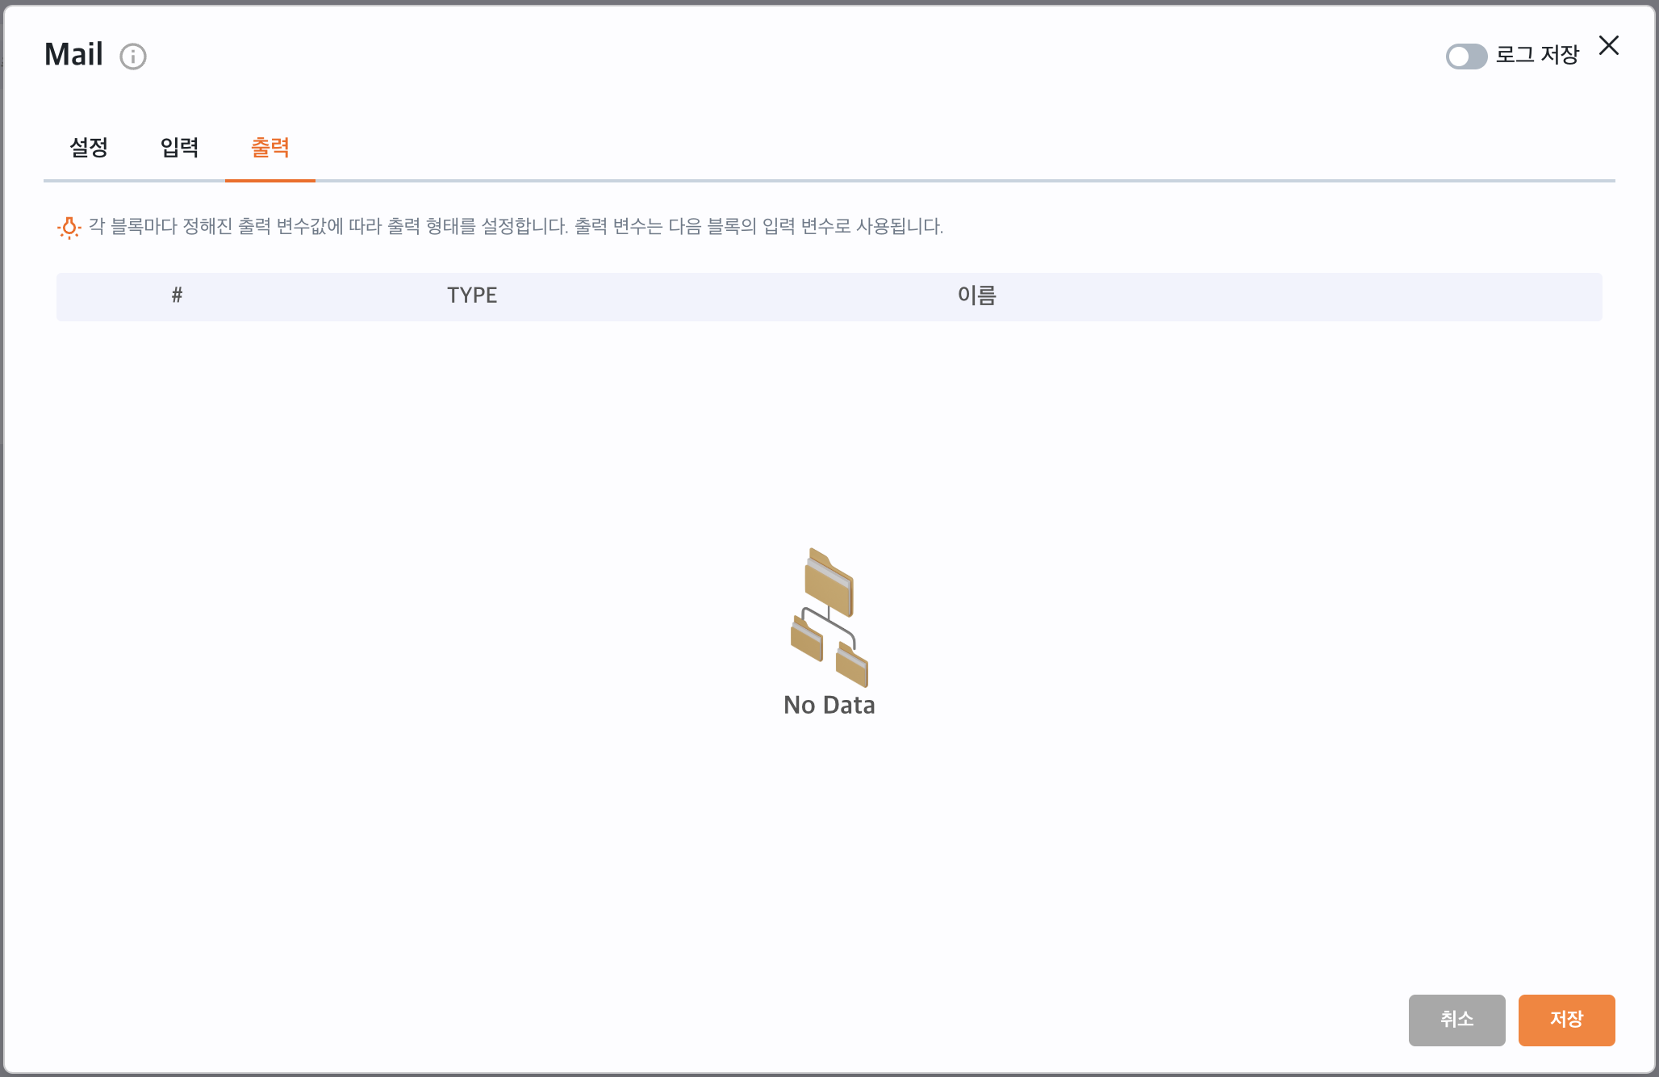Viewport: 1659px width, 1077px height.
Task: Click the orange 저장 button
Action: point(1566,1020)
